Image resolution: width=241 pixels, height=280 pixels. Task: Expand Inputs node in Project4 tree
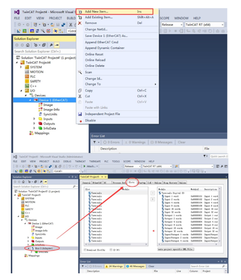tap(34, 119)
